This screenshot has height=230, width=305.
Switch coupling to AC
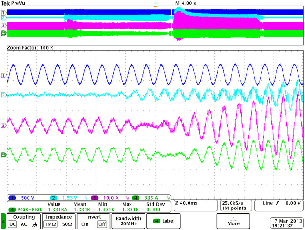tap(24, 224)
